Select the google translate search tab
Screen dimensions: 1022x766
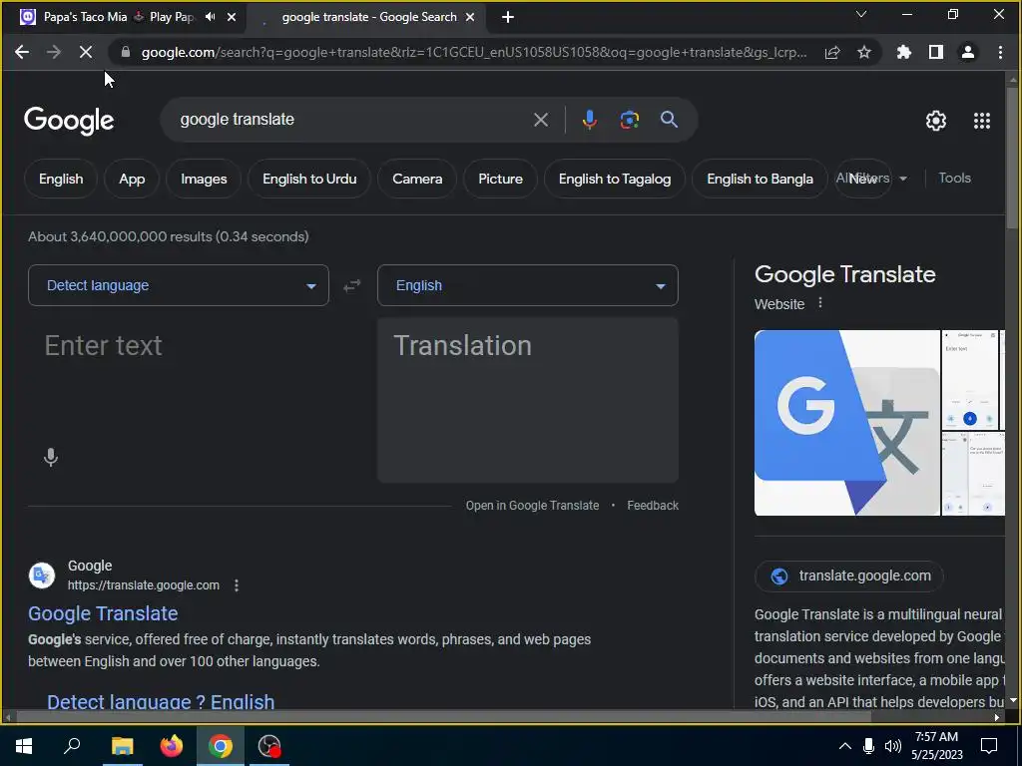368,17
